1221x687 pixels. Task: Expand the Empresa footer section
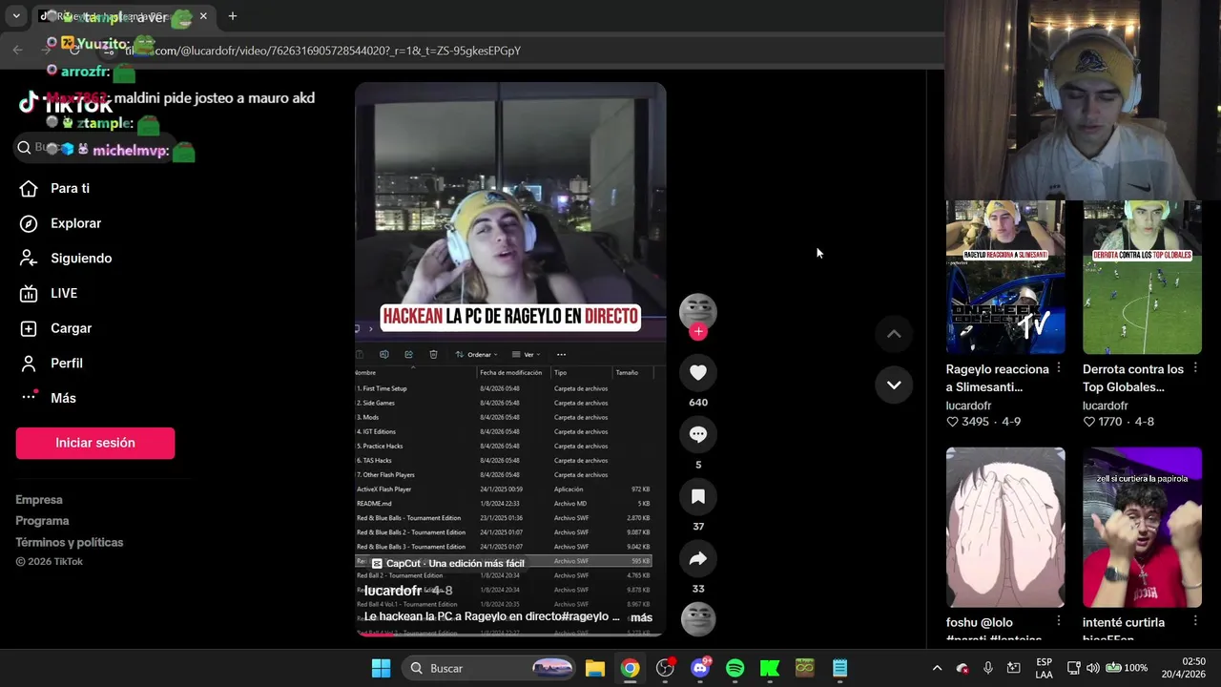[x=39, y=500]
